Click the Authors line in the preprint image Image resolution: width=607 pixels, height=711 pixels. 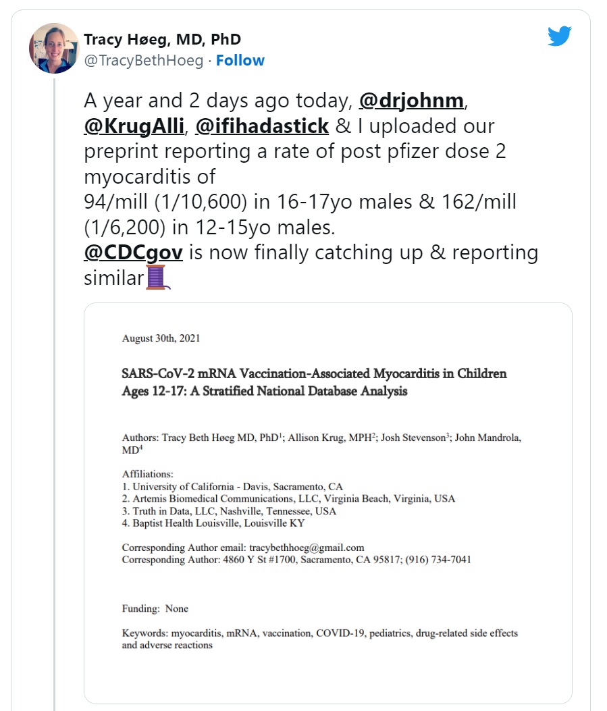[321, 444]
